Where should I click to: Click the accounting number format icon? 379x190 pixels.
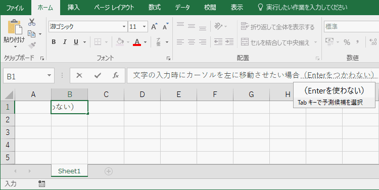pos(329,42)
